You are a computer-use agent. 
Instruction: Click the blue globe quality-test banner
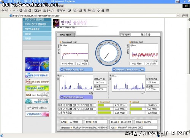(x=37, y=64)
